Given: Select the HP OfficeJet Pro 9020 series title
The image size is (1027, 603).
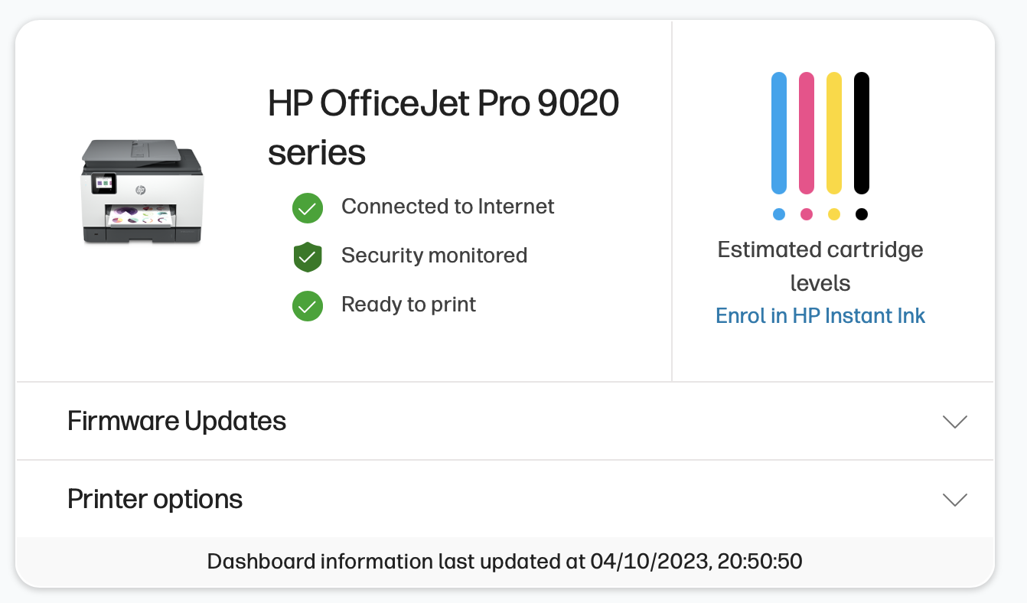Looking at the screenshot, I should pos(444,126).
